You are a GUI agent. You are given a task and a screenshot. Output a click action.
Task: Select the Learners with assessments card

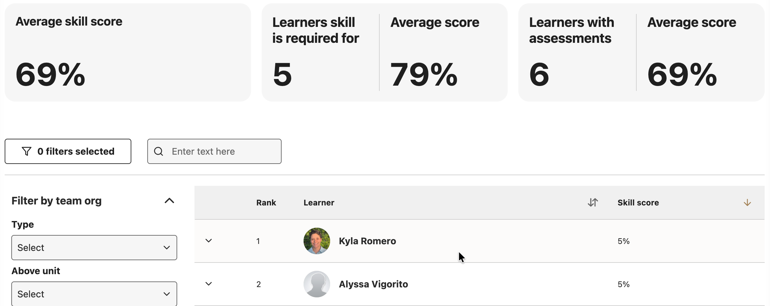click(x=641, y=52)
